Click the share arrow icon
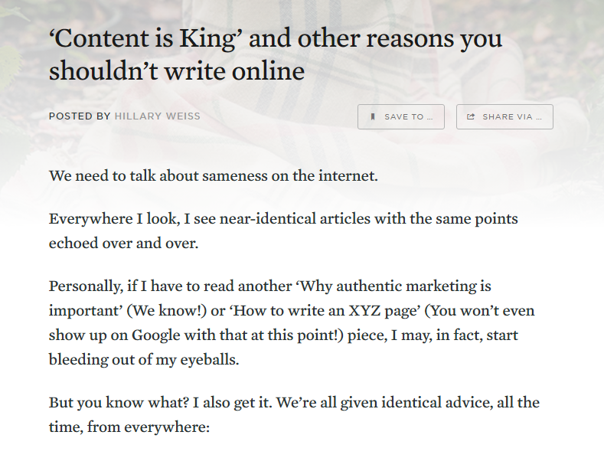 [x=471, y=117]
